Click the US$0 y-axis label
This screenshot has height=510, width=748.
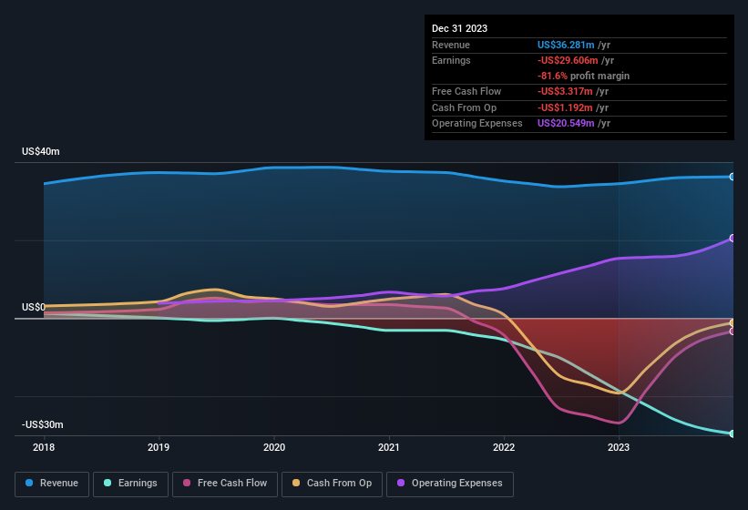click(34, 308)
